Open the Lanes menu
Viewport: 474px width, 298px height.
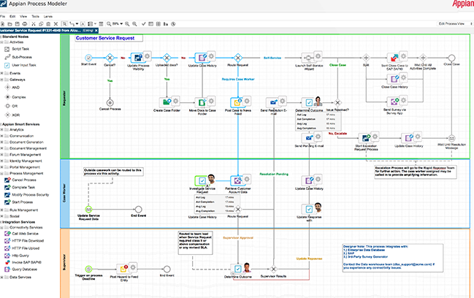point(47,15)
